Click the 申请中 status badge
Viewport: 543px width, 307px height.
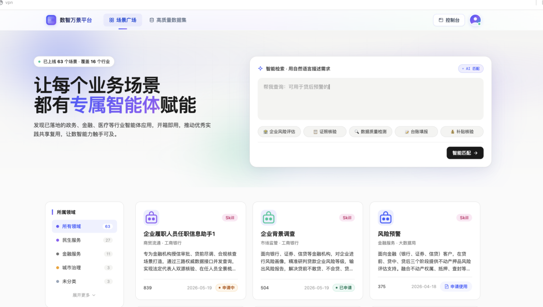[226, 287]
